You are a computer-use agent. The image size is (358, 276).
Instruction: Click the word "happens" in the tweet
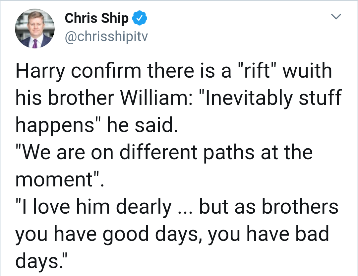(53, 126)
